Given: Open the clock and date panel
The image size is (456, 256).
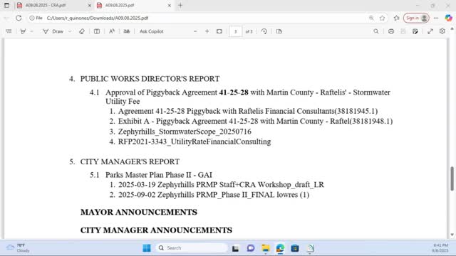Looking at the screenshot, I should coord(440,248).
